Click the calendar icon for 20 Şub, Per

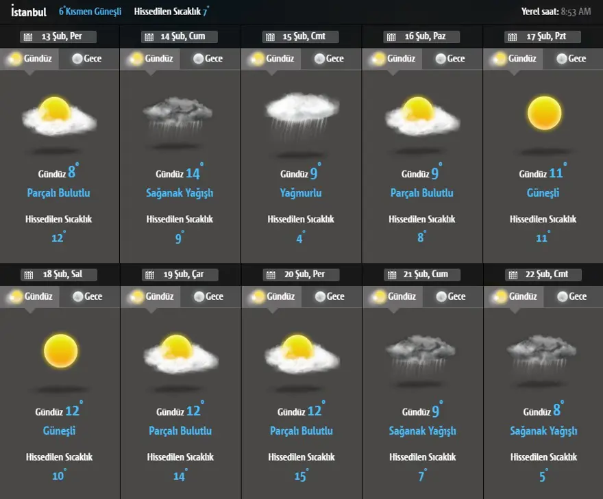tap(271, 275)
